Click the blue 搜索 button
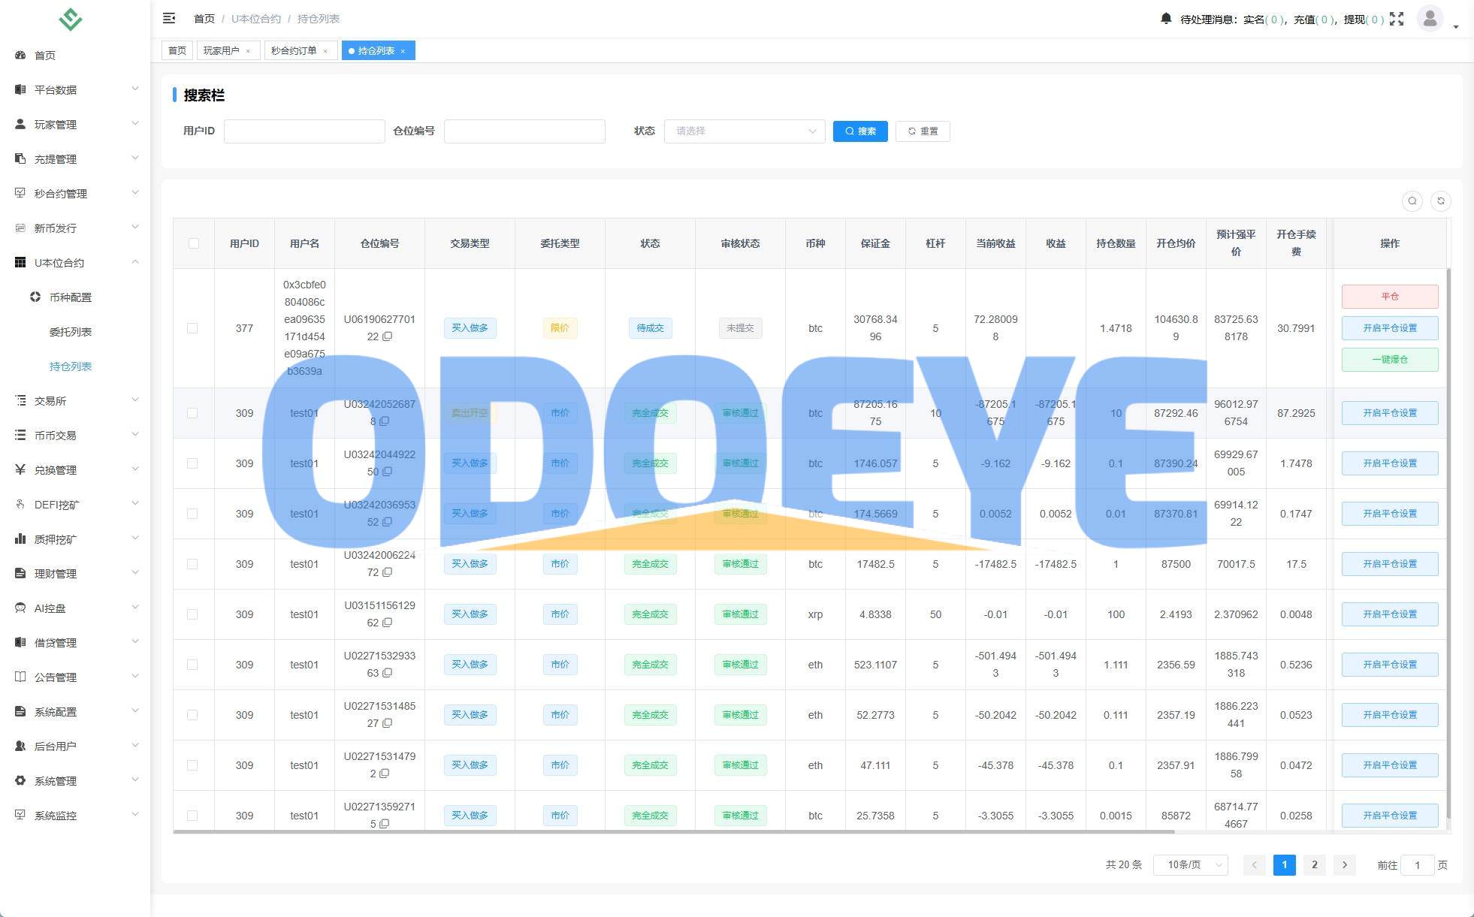This screenshot has height=917, width=1474. pyautogui.click(x=860, y=131)
